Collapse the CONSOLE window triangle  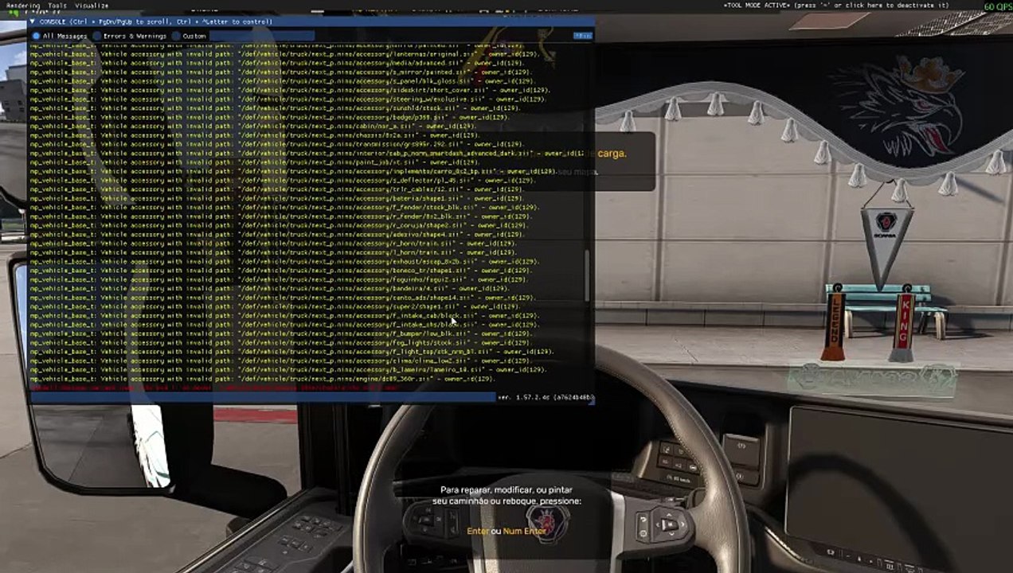(33, 22)
